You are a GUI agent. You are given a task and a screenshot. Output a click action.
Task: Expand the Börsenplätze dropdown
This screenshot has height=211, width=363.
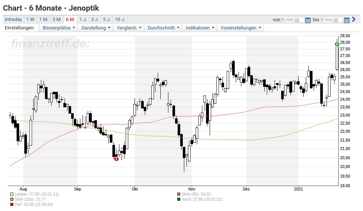(59, 28)
